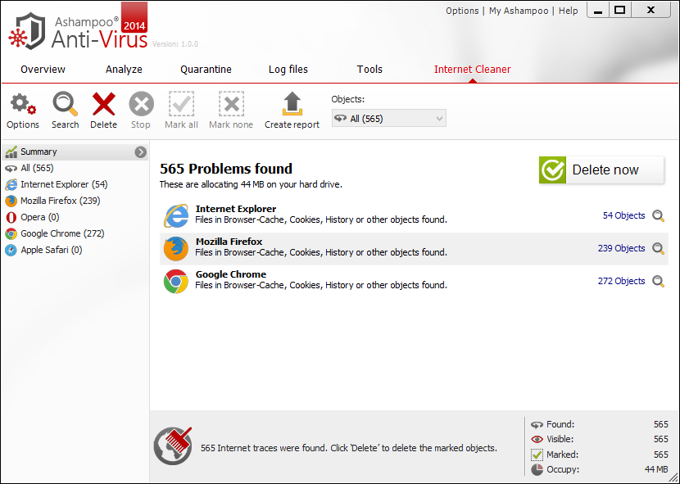The width and height of the screenshot is (680, 484).
Task: Click the Marked checkbox in status panel
Action: click(537, 455)
